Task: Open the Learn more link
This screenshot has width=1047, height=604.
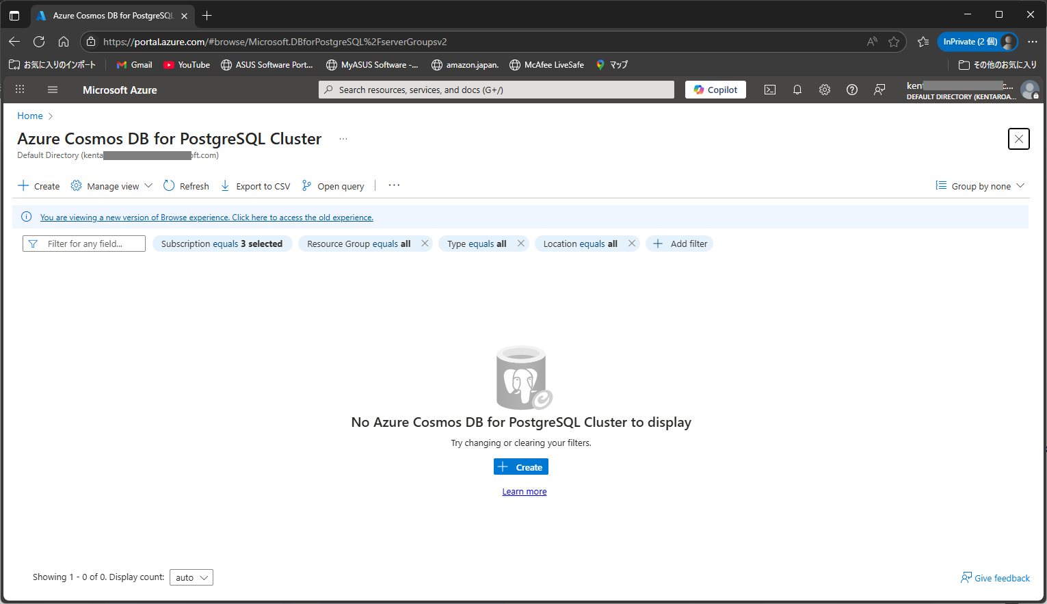Action: [524, 491]
